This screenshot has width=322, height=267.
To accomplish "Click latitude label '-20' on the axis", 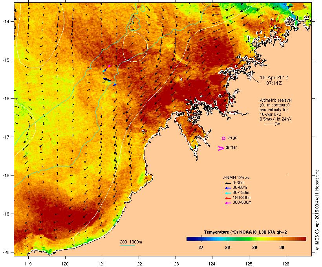I will (x=5, y=252).
